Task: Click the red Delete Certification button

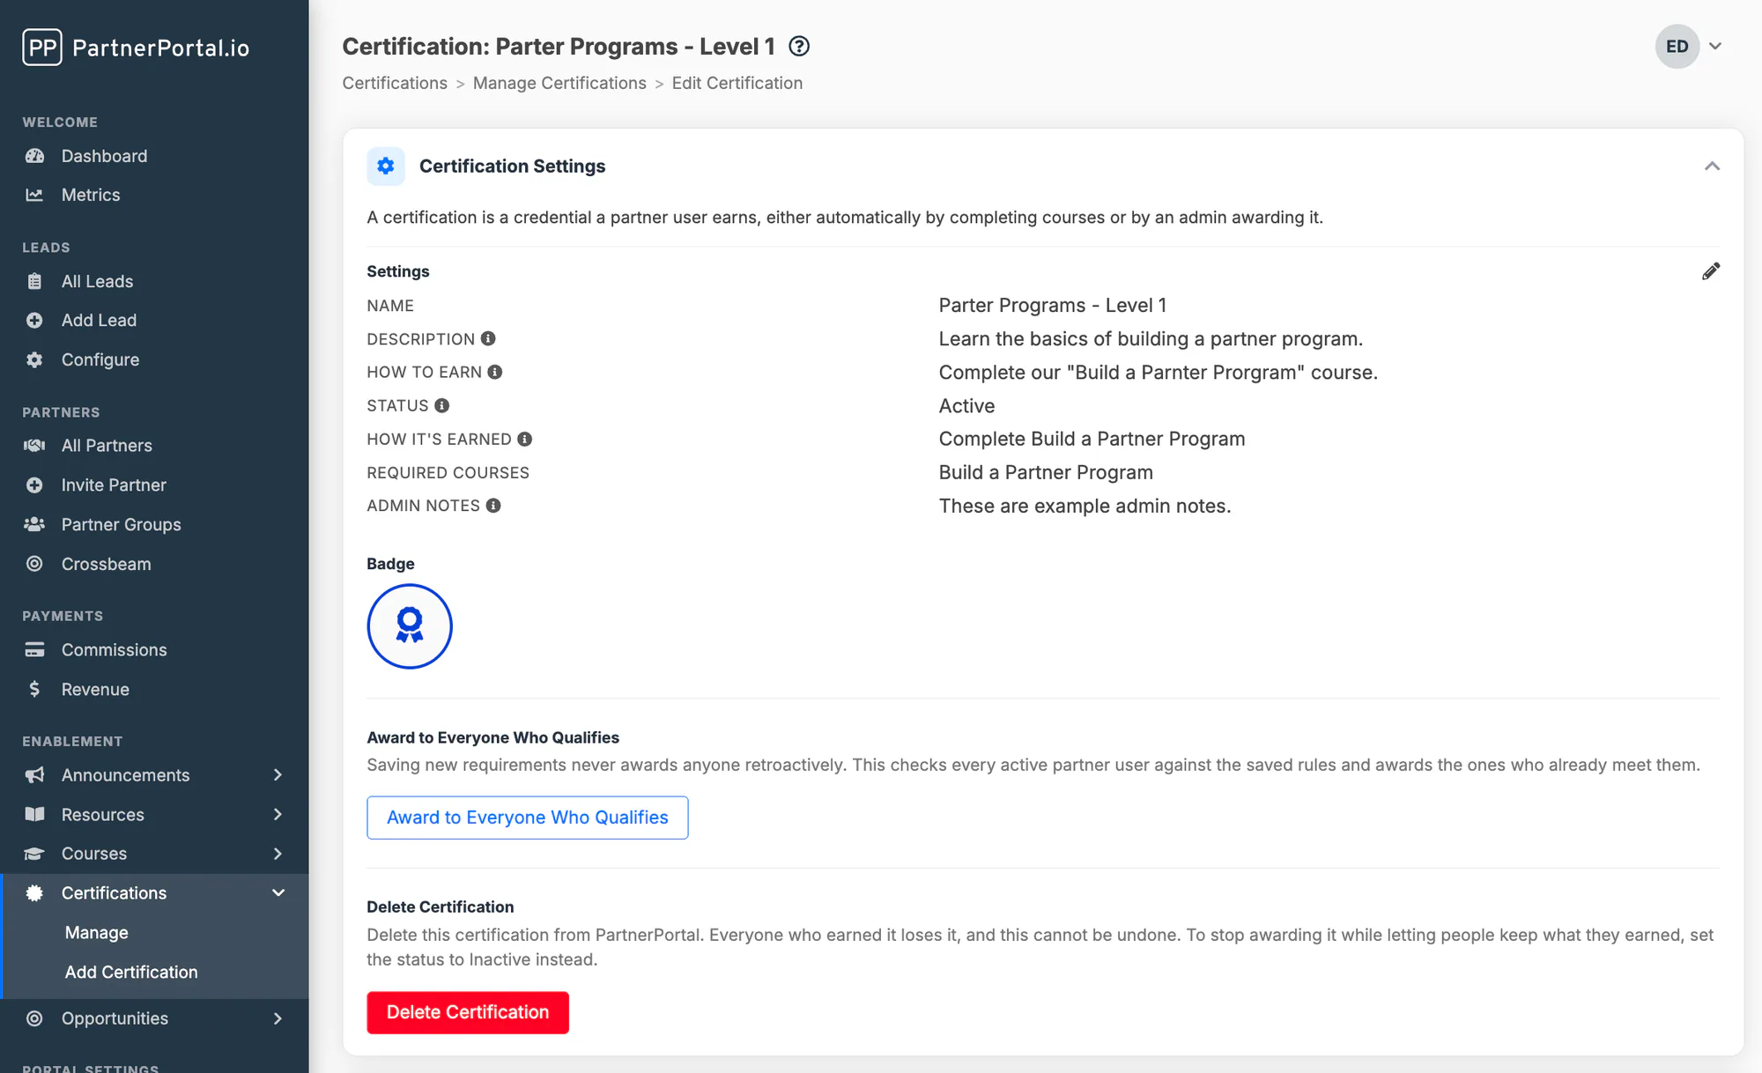Action: 468,1013
